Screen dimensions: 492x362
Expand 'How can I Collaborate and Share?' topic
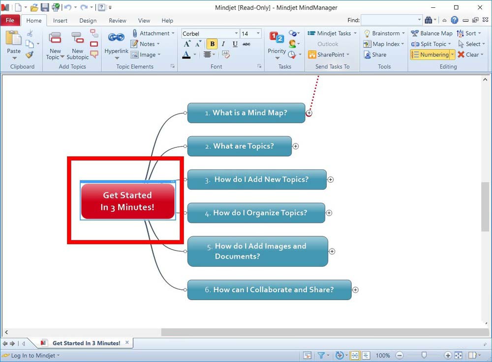[355, 290]
